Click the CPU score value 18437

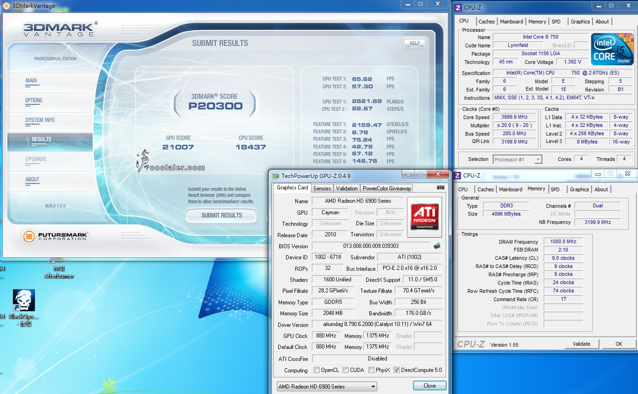(251, 147)
